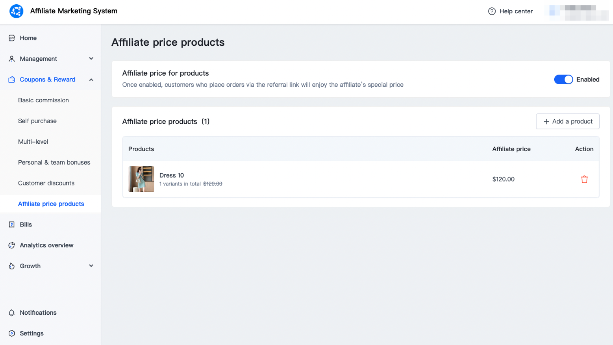Viewport: 613px width, 345px height.
Task: Open the Customer discounts page
Action: coord(46,183)
